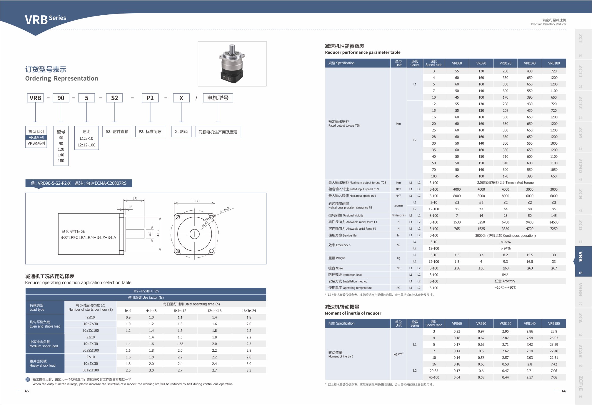Select the highlighted VRB系列 option
592x405 pixels.
(x=36, y=138)
